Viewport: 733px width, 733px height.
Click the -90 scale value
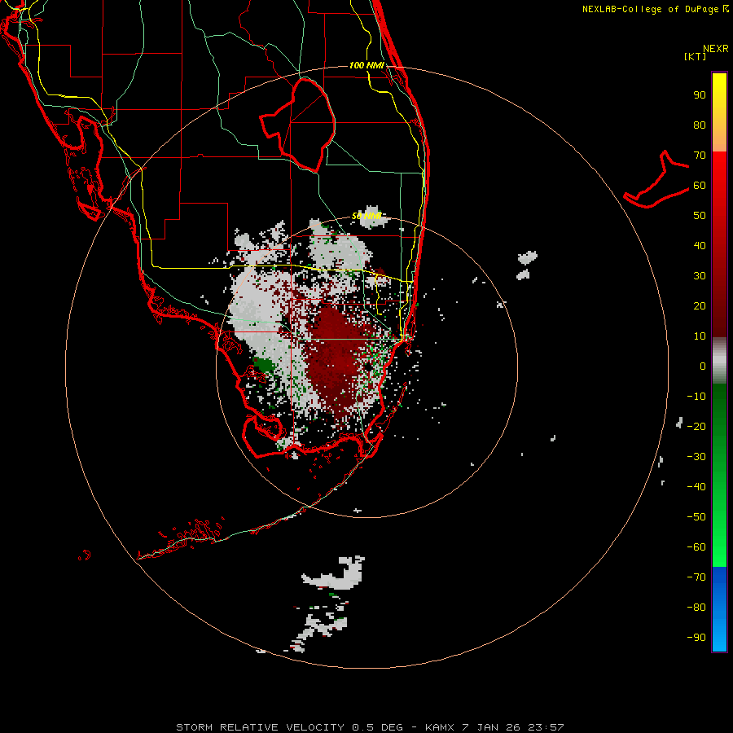pos(696,637)
